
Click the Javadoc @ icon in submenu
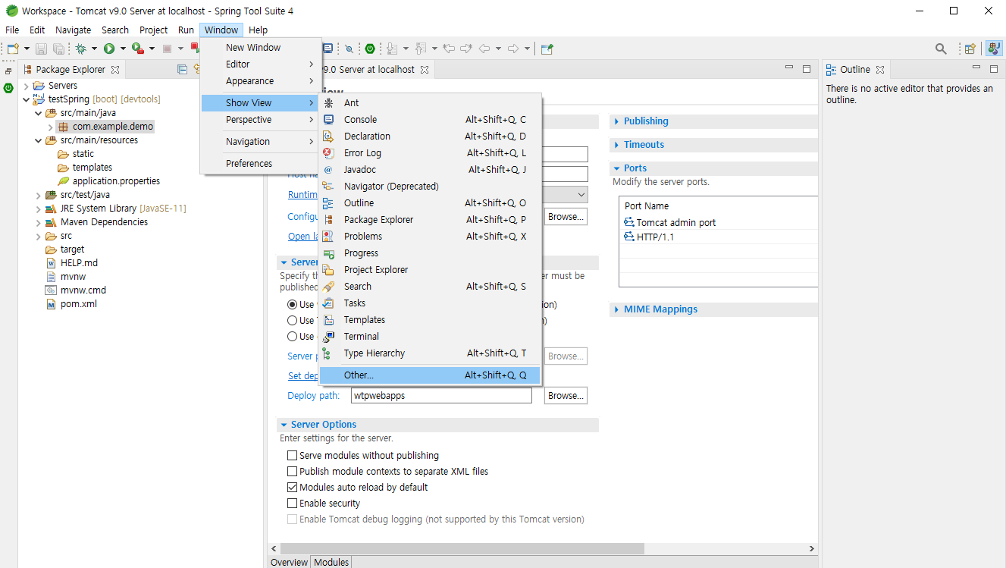pyautogui.click(x=328, y=169)
